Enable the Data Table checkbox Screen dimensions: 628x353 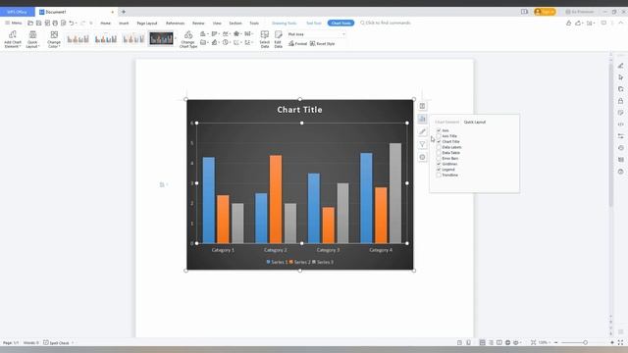click(x=439, y=153)
